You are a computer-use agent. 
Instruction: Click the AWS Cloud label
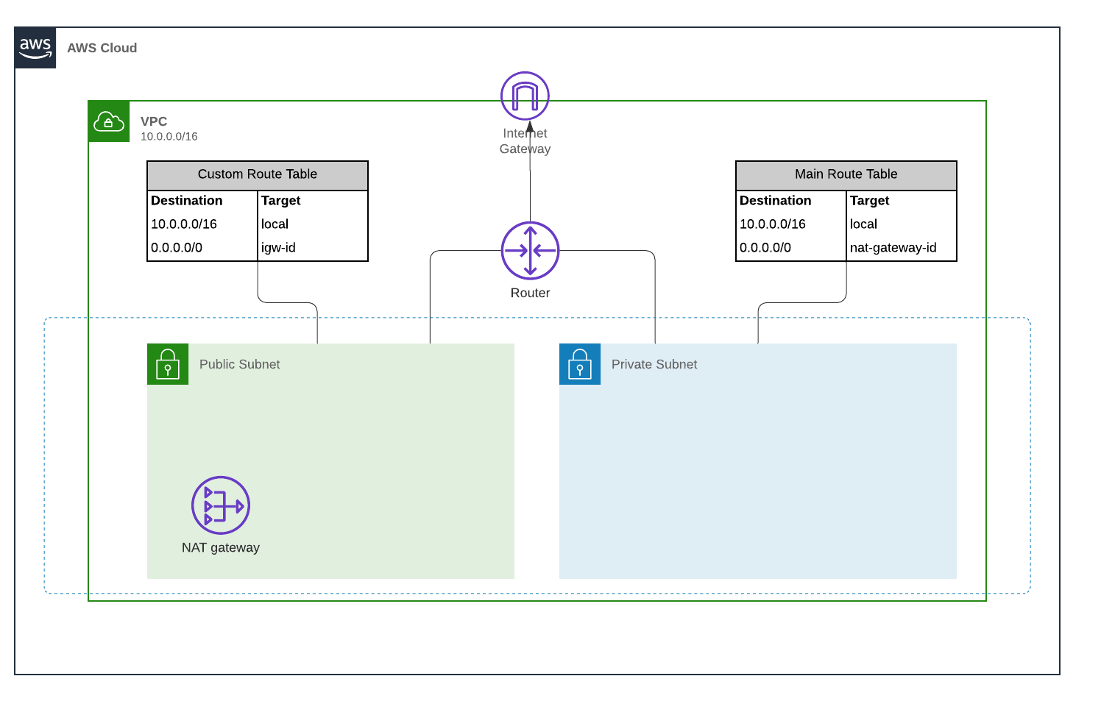coord(102,48)
